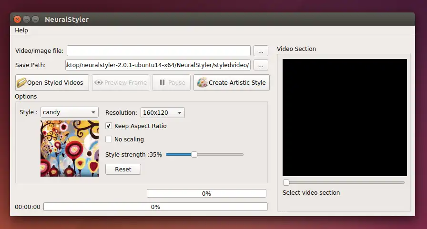This screenshot has width=427, height=229.
Task: Reset options with the Reset button
Action: 123,169
